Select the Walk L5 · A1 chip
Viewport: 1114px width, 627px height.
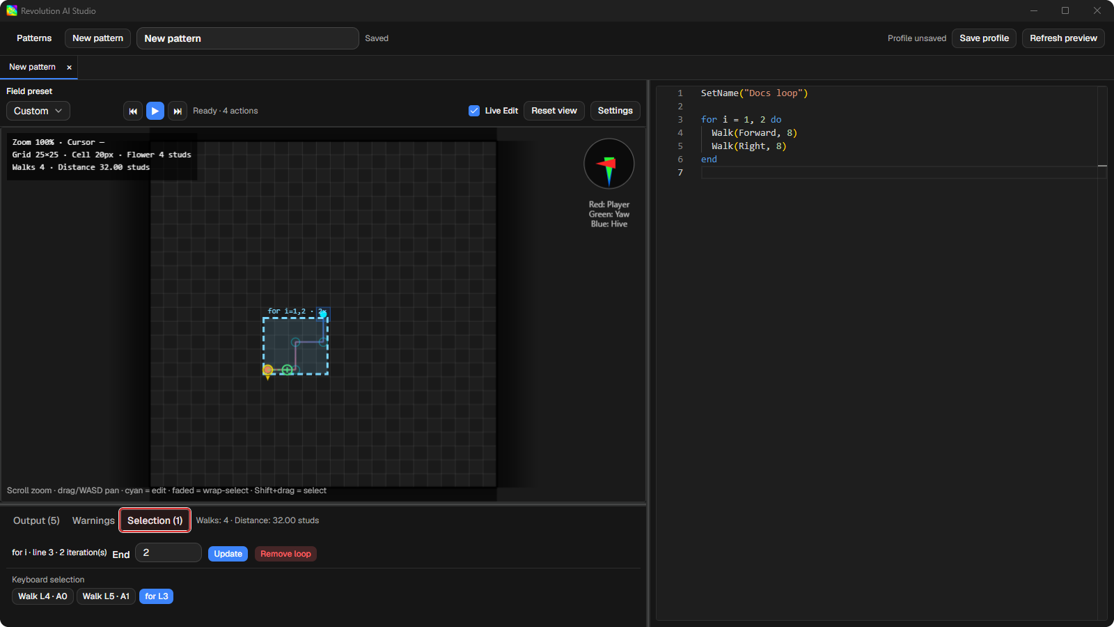pos(106,596)
